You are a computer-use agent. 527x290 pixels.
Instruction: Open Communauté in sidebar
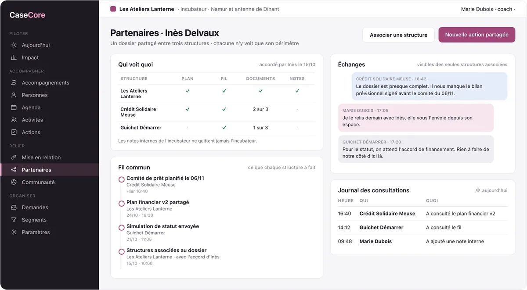coord(49,182)
